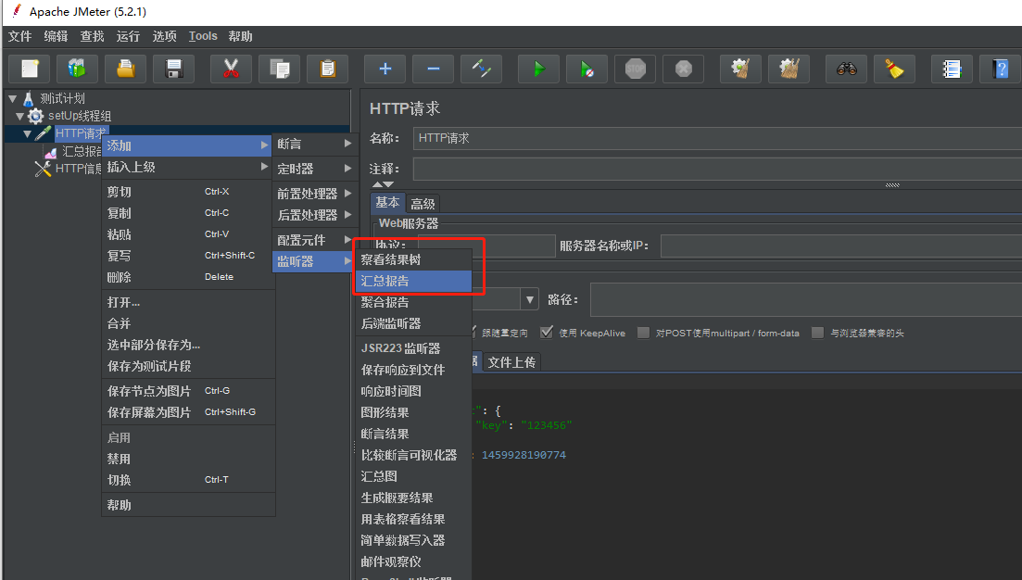The image size is (1022, 580).
Task: Click the Open file folder icon
Action: click(126, 69)
